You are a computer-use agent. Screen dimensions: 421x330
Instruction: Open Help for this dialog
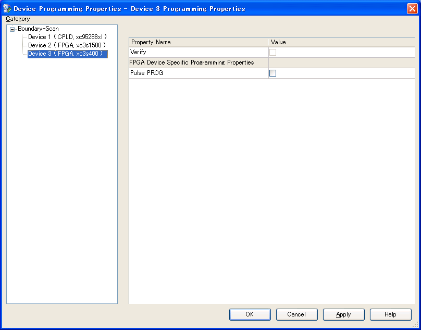[x=390, y=314]
